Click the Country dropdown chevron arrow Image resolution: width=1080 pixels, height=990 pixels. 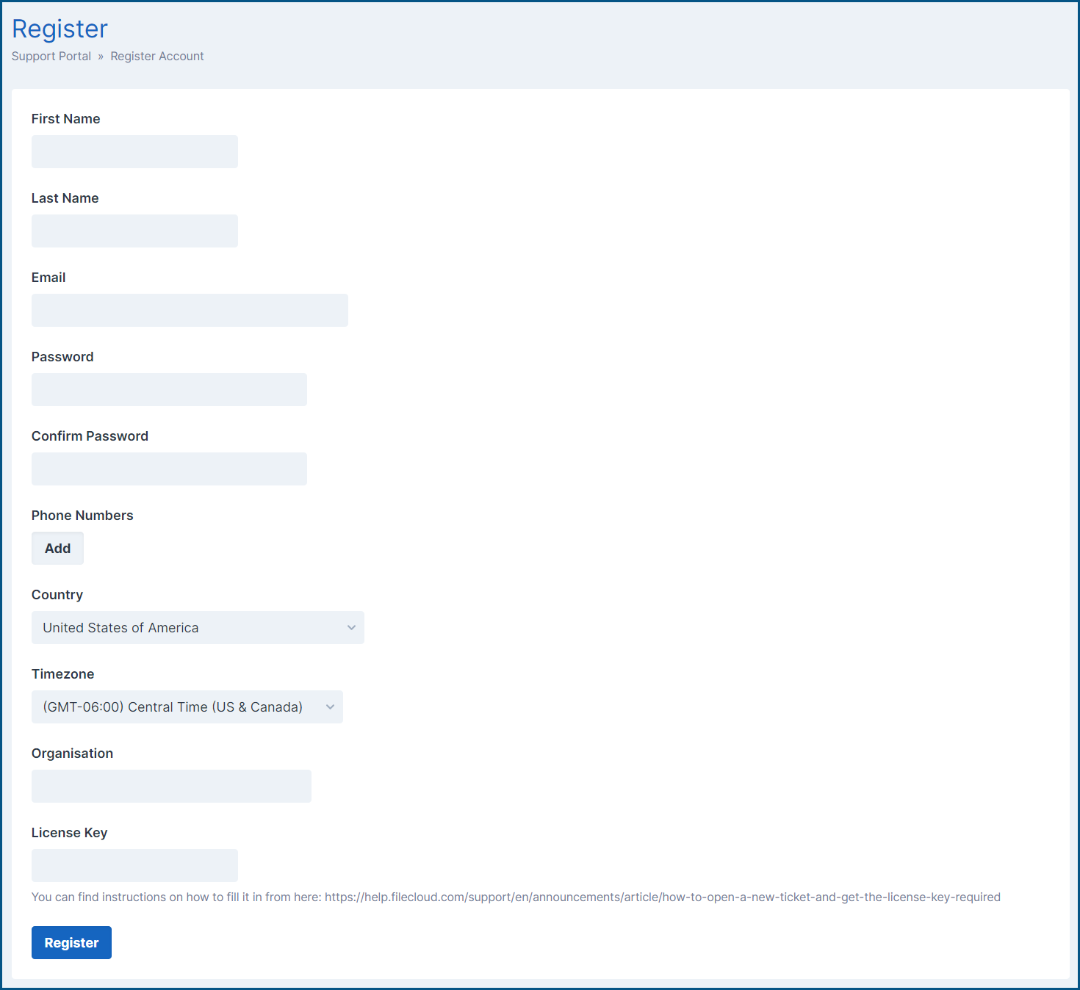point(352,627)
